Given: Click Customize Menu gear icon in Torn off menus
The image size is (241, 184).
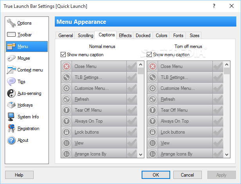Looking at the screenshot, I should [x=153, y=88].
